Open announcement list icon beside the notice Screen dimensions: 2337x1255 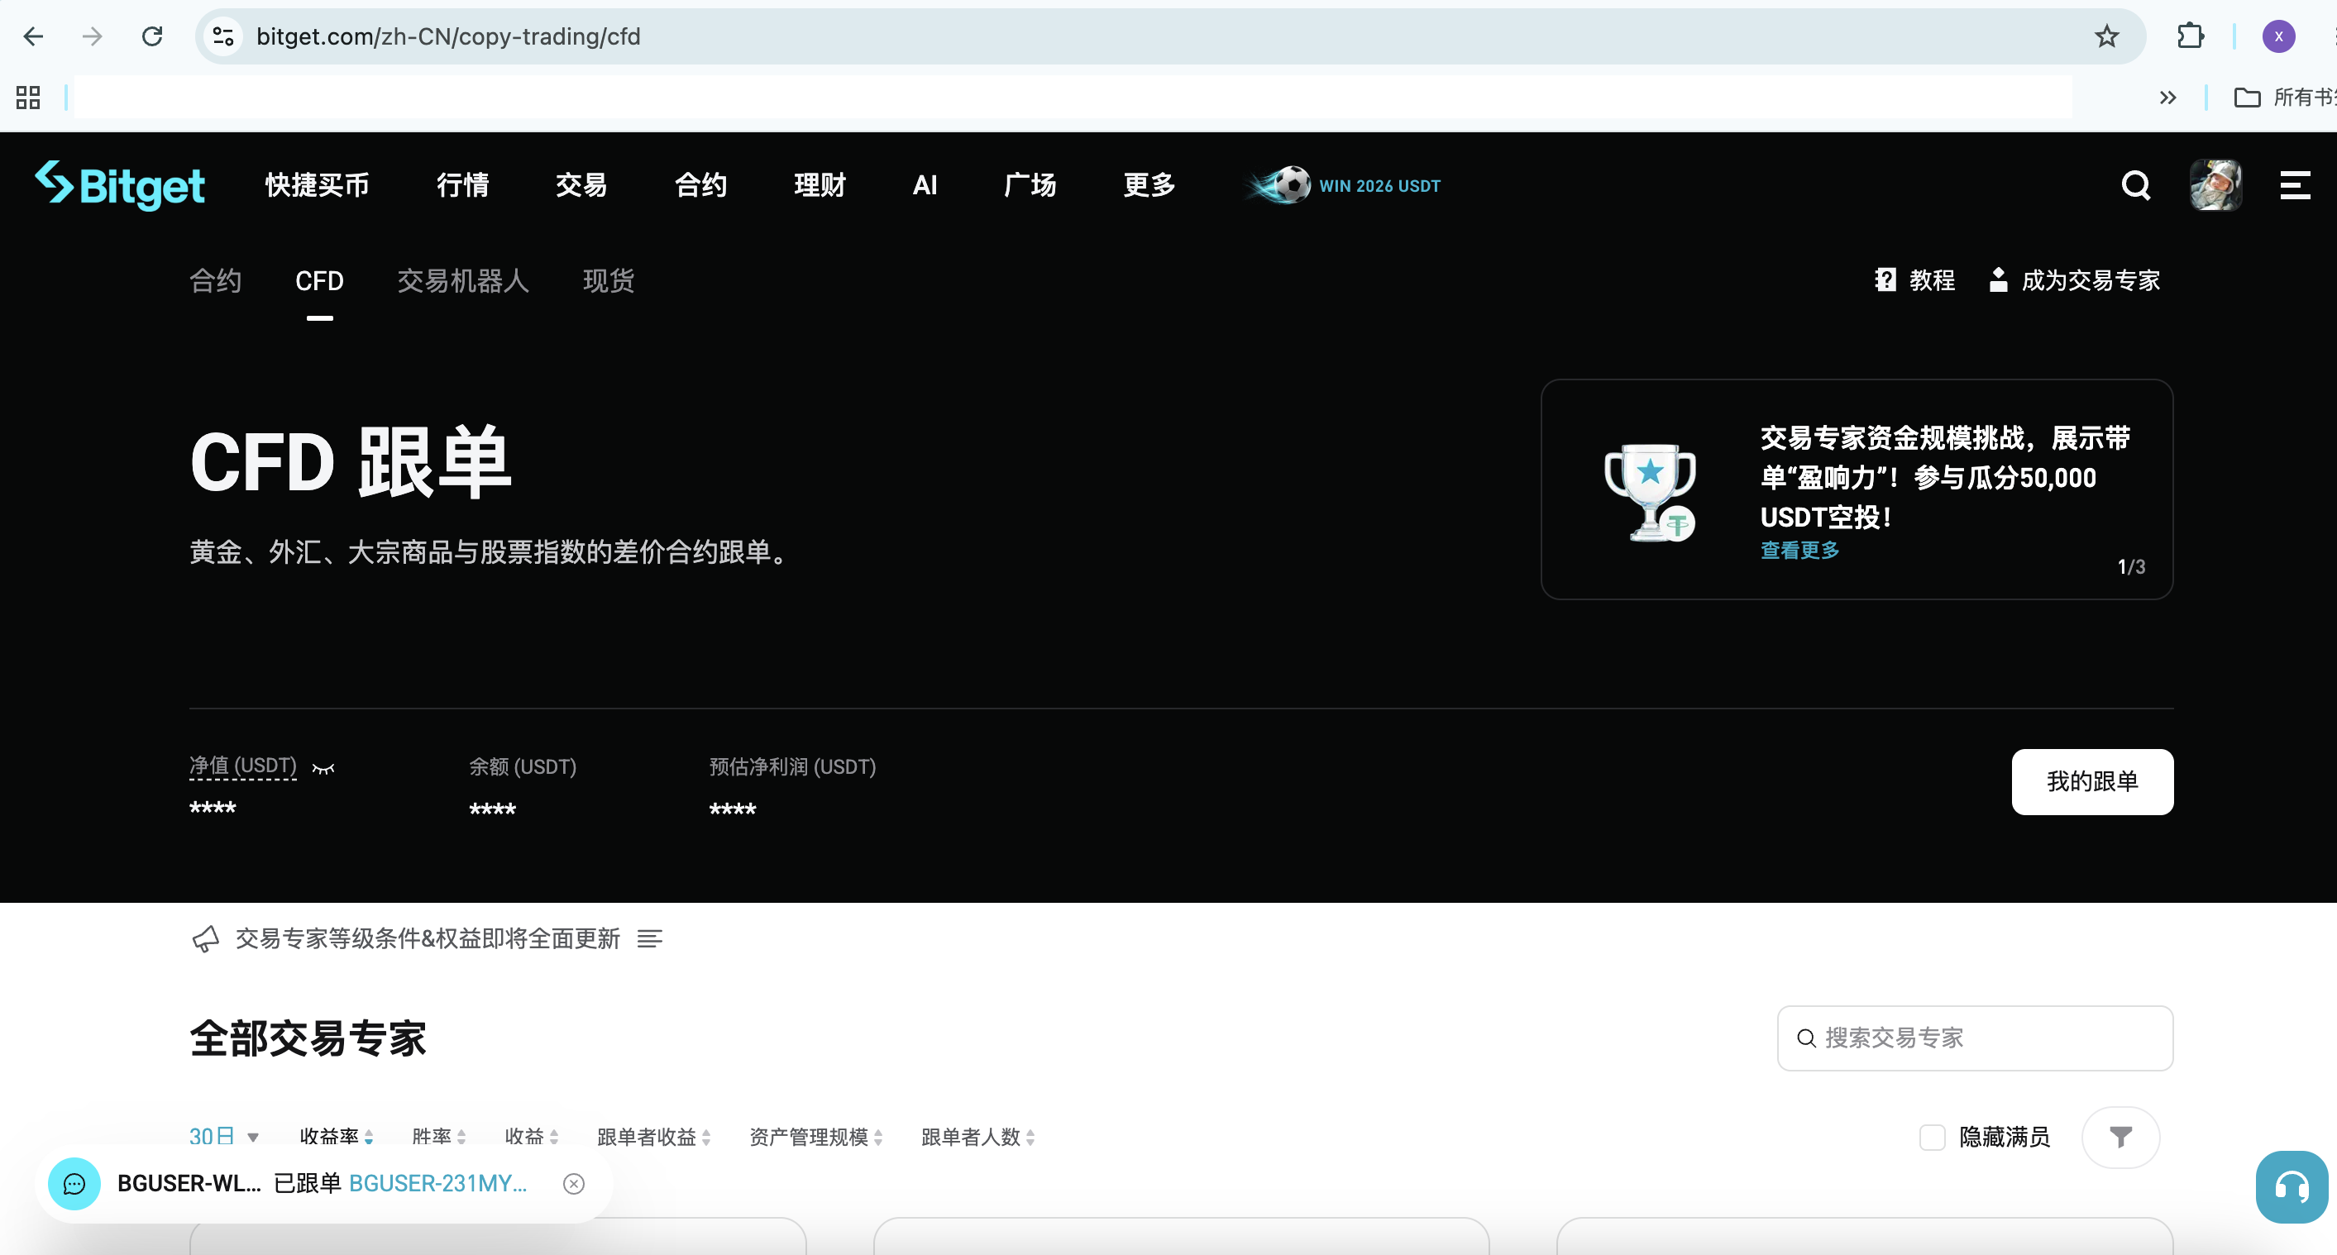pyautogui.click(x=649, y=938)
